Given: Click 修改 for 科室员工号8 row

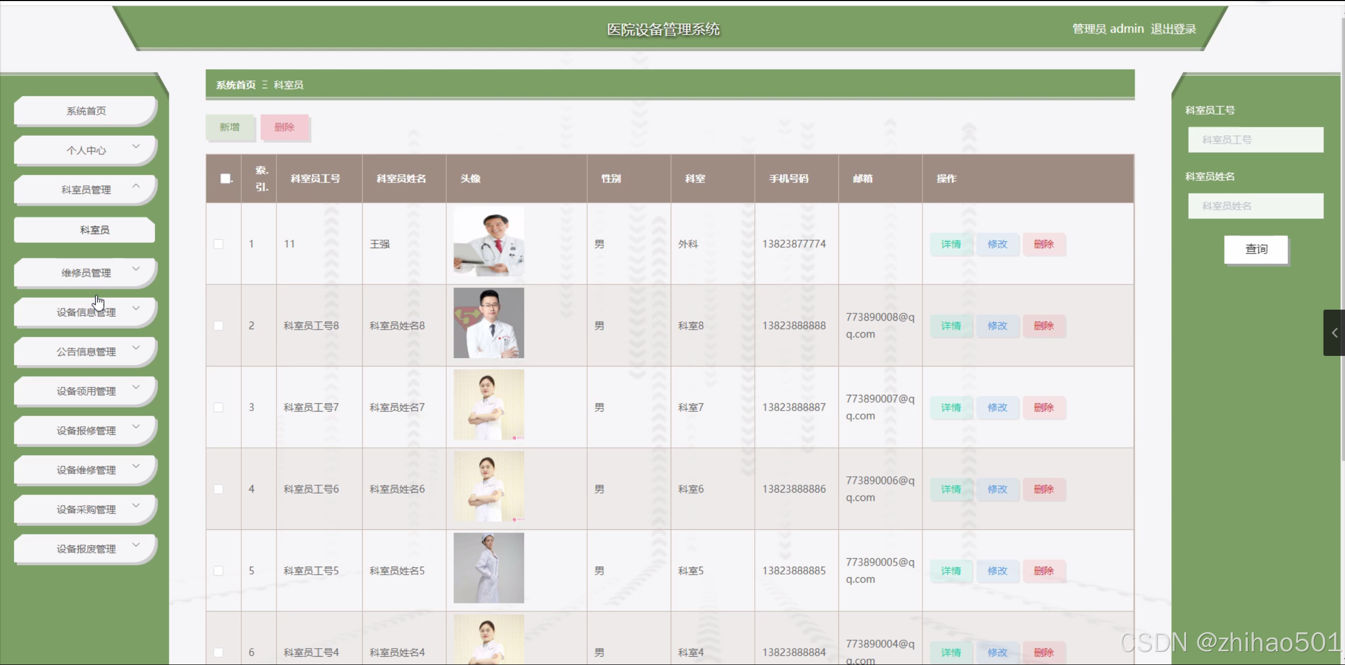Looking at the screenshot, I should click(997, 326).
